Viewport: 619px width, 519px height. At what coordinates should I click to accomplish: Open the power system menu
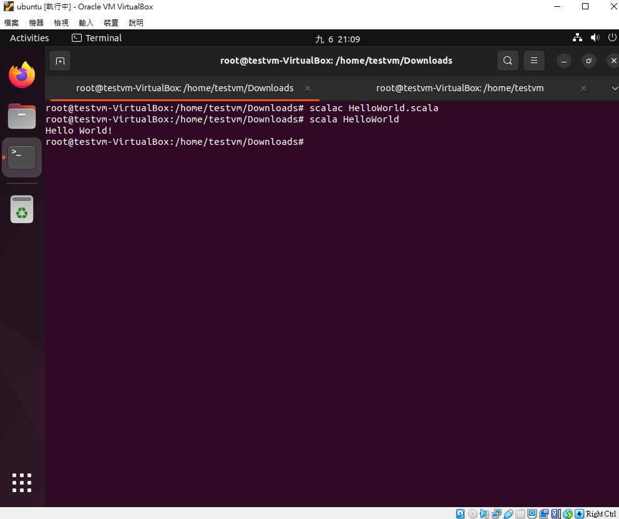coord(612,38)
